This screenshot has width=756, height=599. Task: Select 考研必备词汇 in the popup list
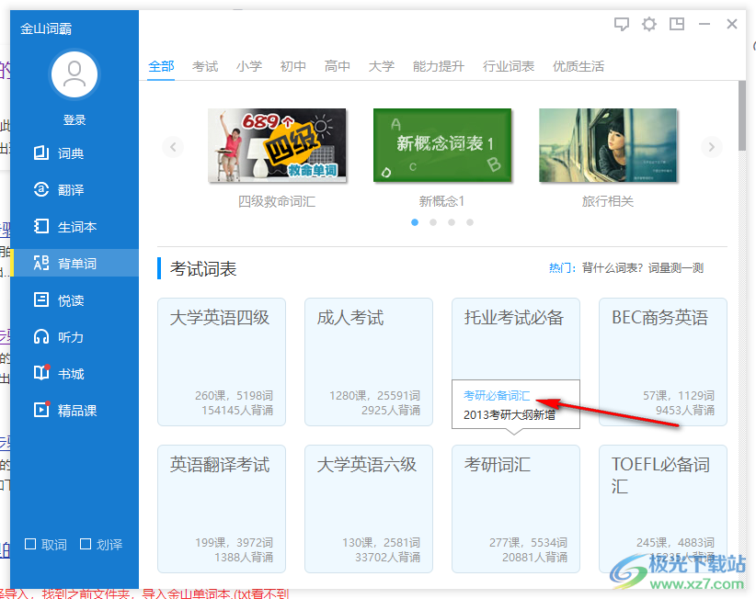click(497, 396)
